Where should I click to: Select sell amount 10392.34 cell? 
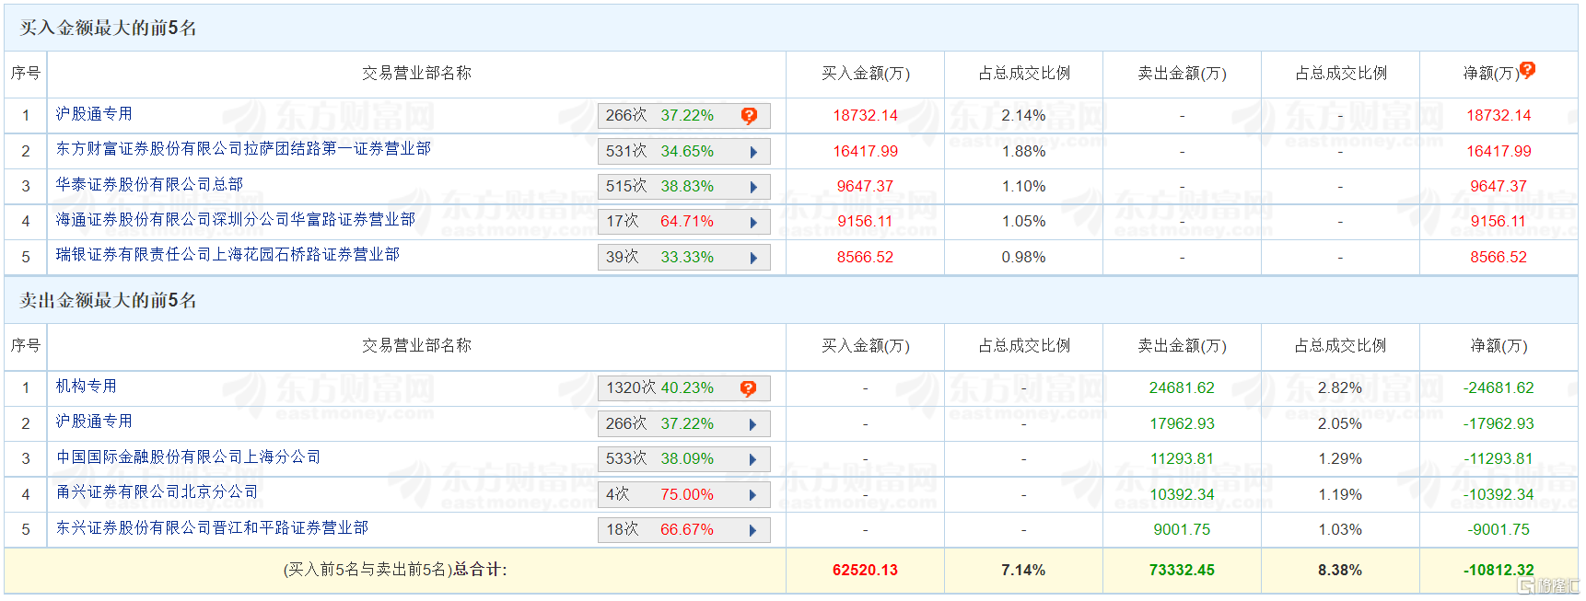[x=1182, y=494]
